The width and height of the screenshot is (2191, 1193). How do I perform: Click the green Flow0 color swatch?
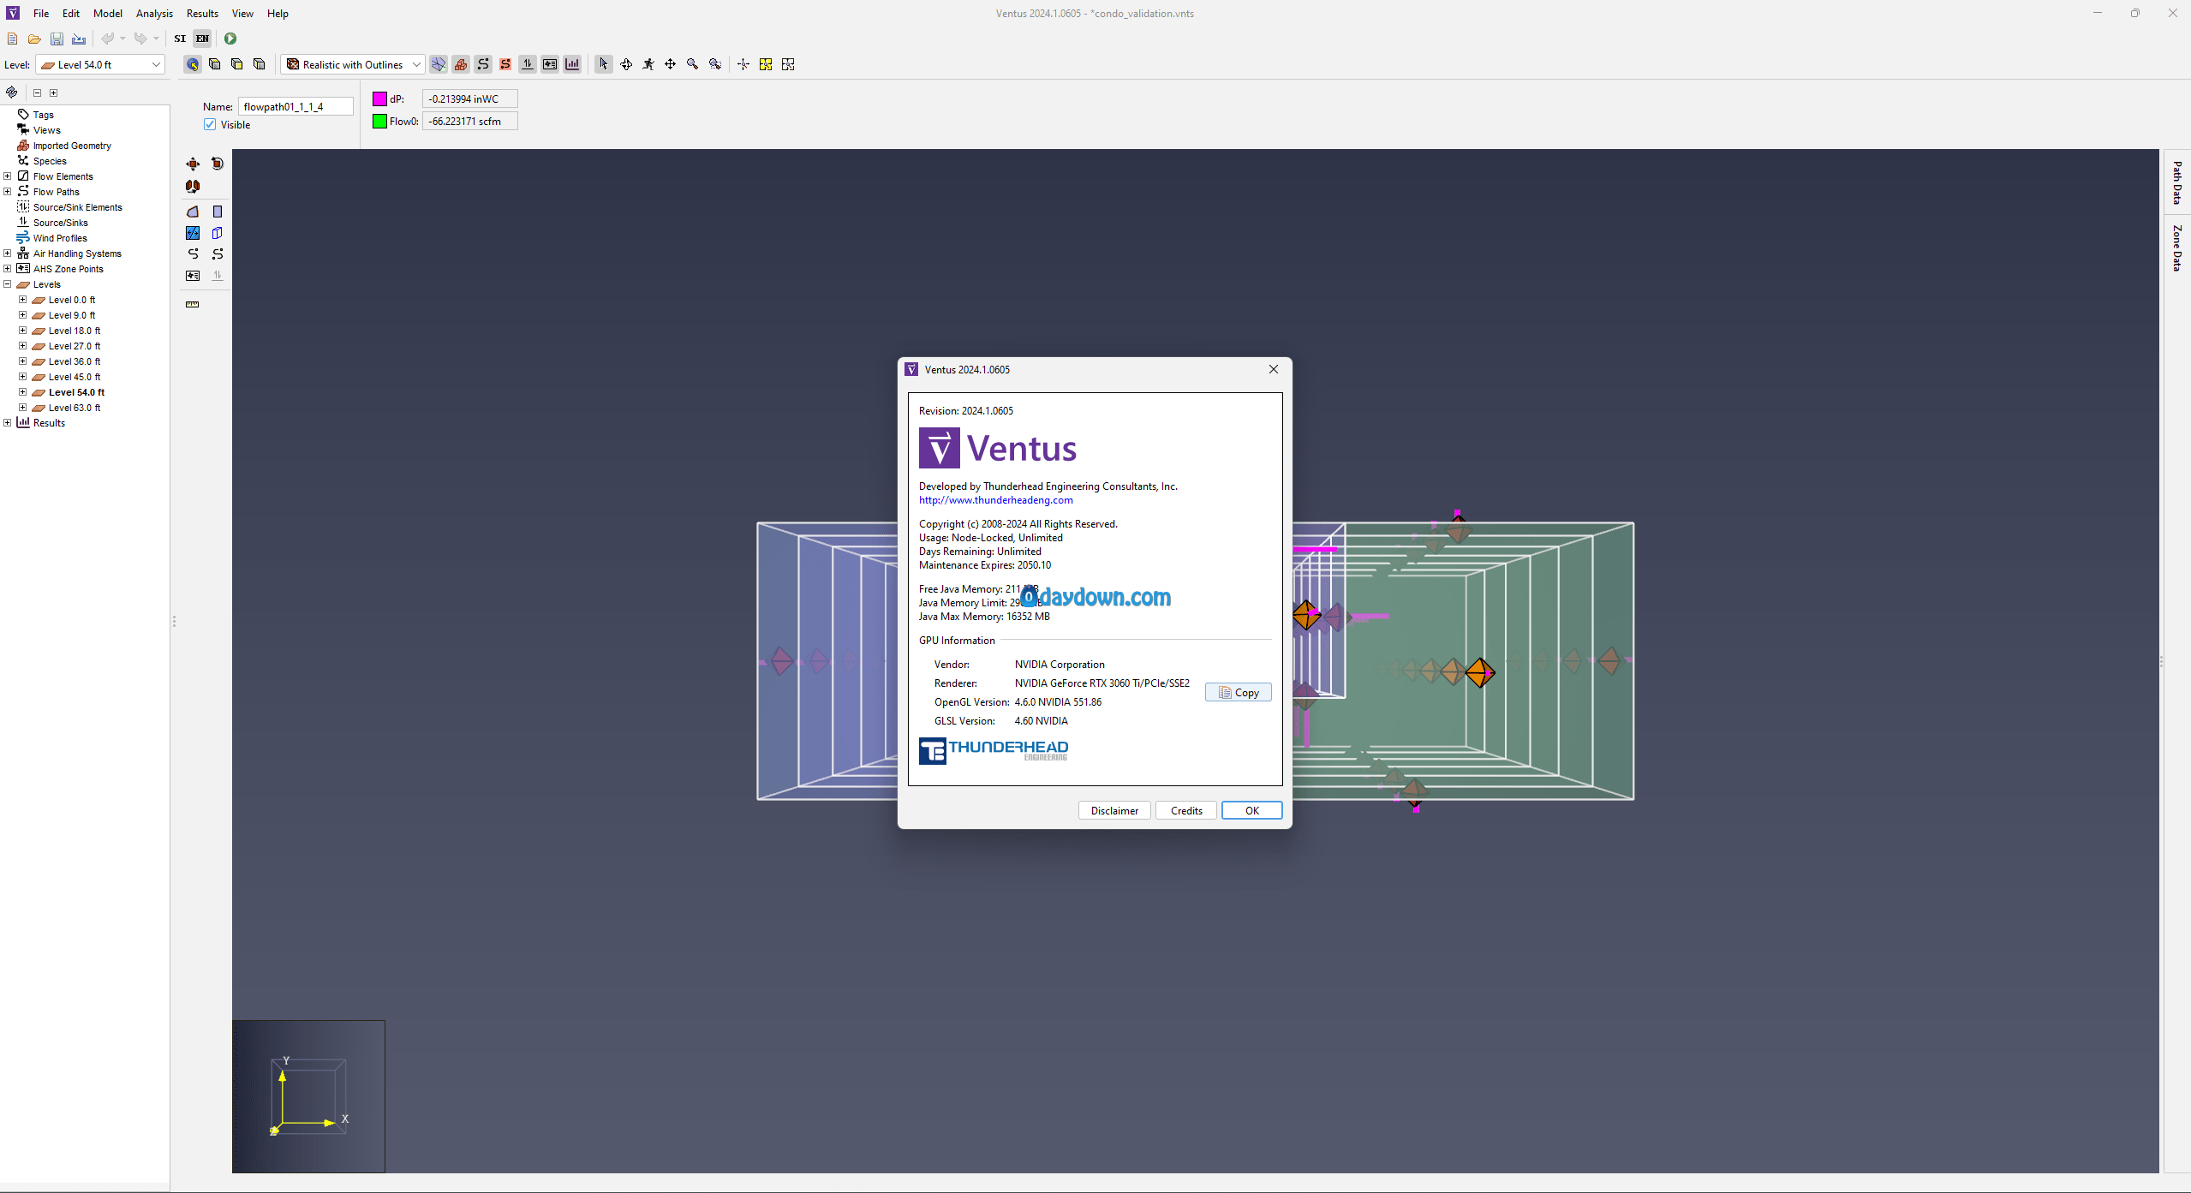379,122
